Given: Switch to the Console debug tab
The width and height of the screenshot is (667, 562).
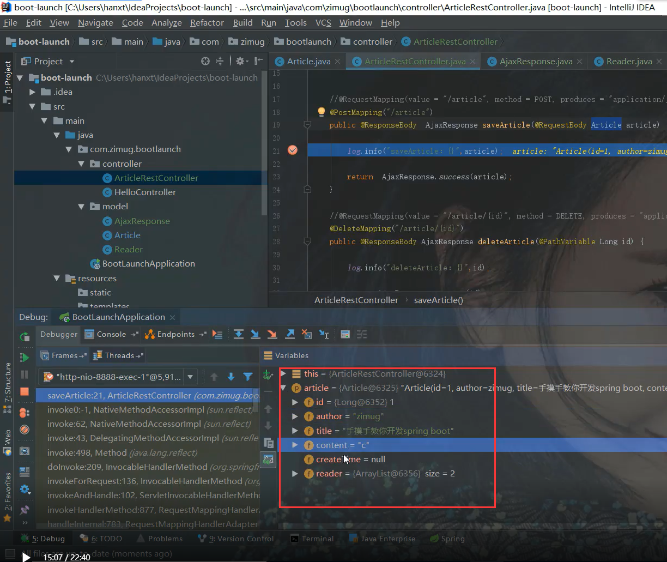Looking at the screenshot, I should pos(111,334).
